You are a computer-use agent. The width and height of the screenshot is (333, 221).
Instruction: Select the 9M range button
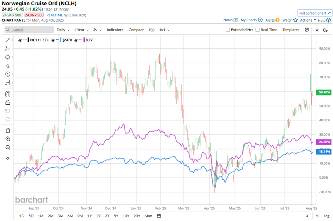tap(80, 216)
